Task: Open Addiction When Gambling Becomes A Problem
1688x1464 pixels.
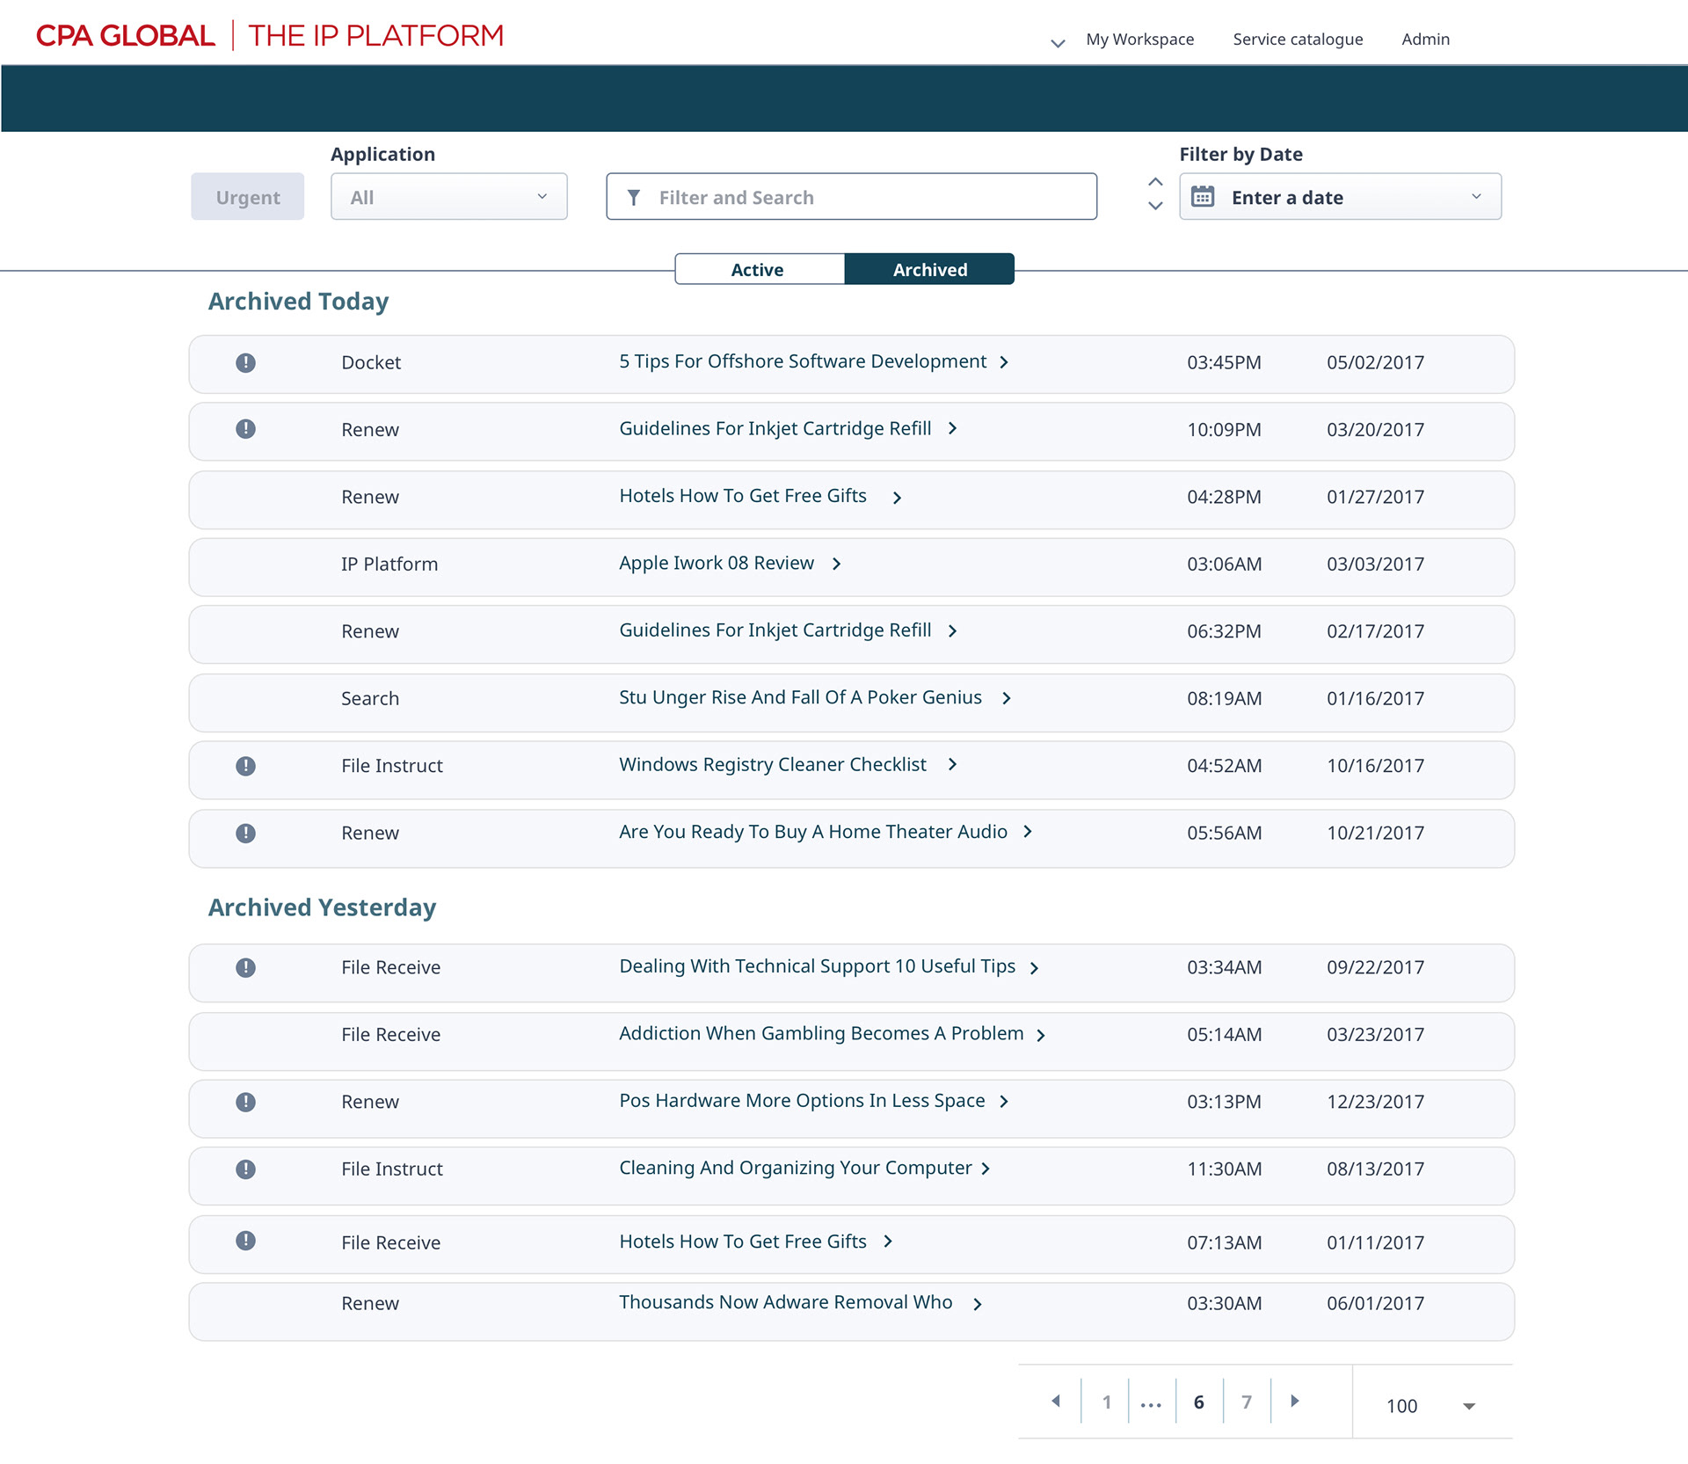Action: 821,1033
